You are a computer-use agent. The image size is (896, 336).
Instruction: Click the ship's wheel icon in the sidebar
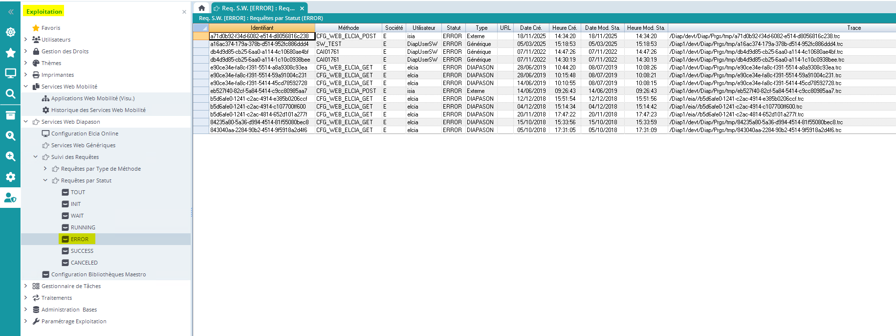pos(10,32)
